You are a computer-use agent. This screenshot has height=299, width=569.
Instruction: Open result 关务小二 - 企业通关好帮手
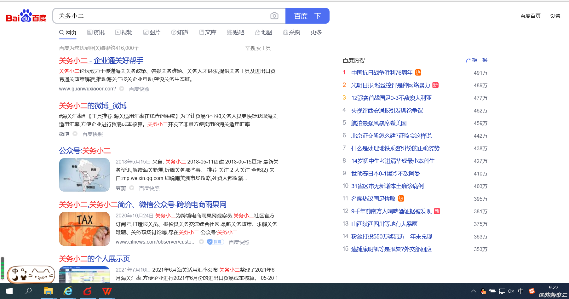(x=101, y=60)
